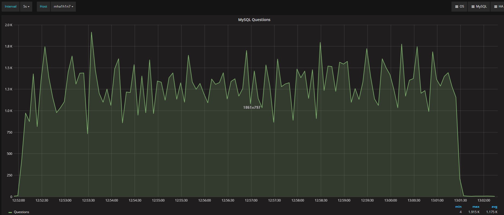Select the 13:00:00 time axis label
The width and height of the screenshot is (504, 215).
(391, 200)
